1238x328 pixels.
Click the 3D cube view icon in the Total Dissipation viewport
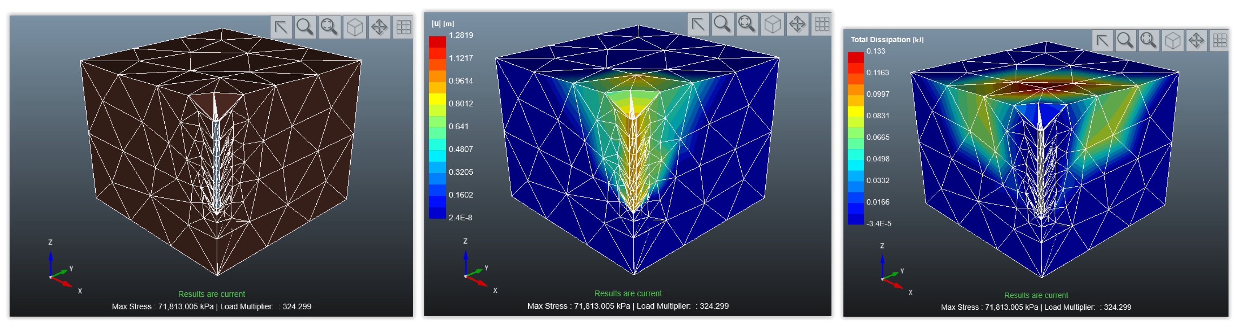tap(1173, 40)
